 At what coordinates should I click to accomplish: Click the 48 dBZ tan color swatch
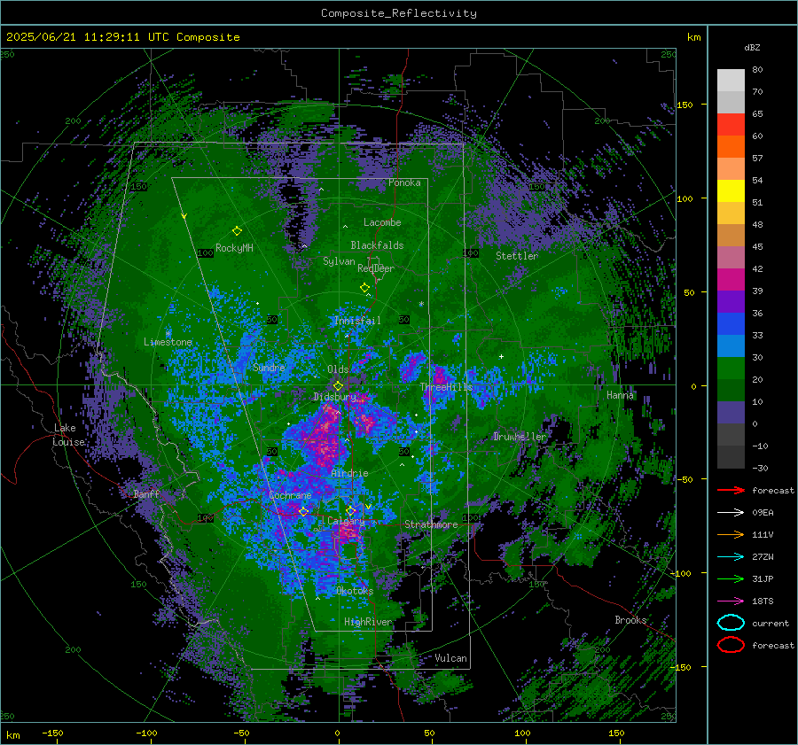[x=731, y=235]
